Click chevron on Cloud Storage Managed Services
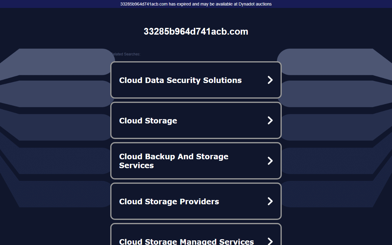Screen dimensions: 392x245 270,241
